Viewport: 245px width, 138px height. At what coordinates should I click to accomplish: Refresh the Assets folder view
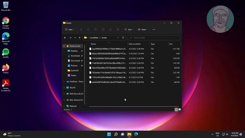[123, 38]
